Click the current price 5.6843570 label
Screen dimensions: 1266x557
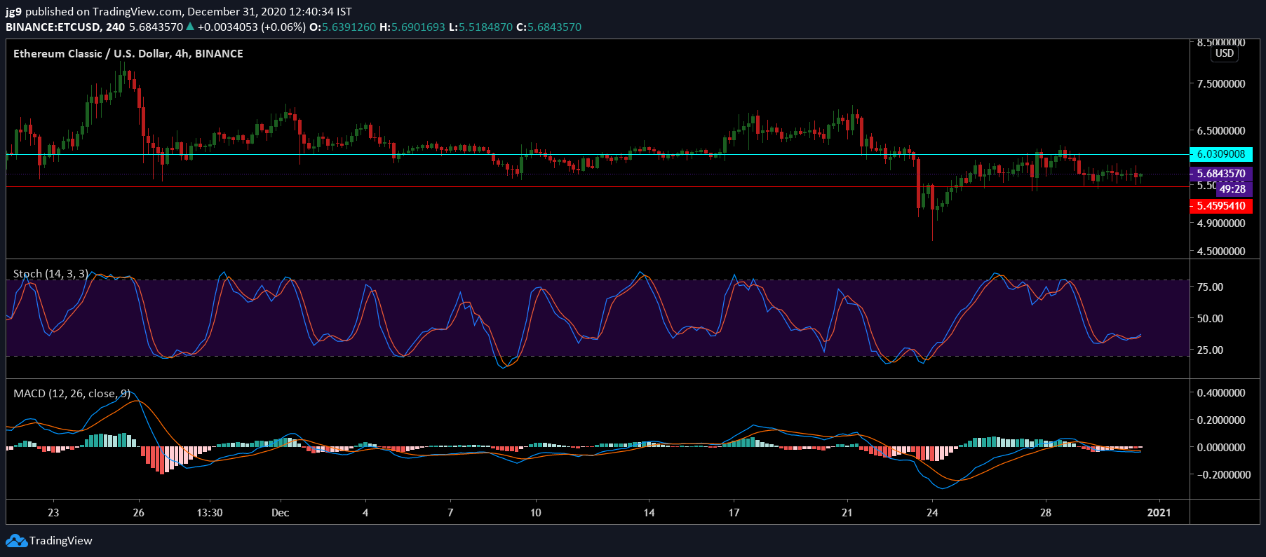[x=1221, y=174]
